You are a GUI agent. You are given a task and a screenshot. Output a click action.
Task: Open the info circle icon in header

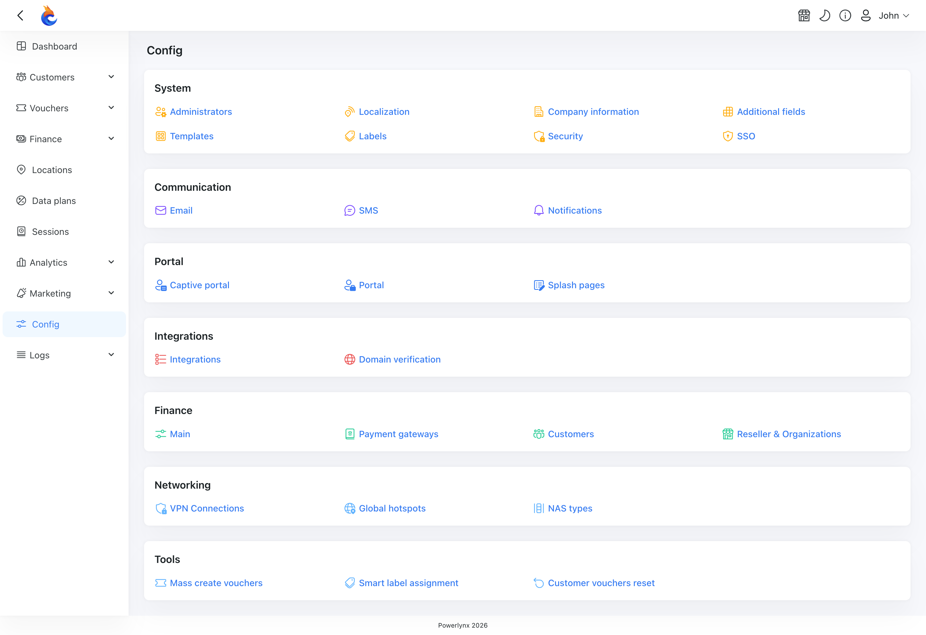coord(845,15)
